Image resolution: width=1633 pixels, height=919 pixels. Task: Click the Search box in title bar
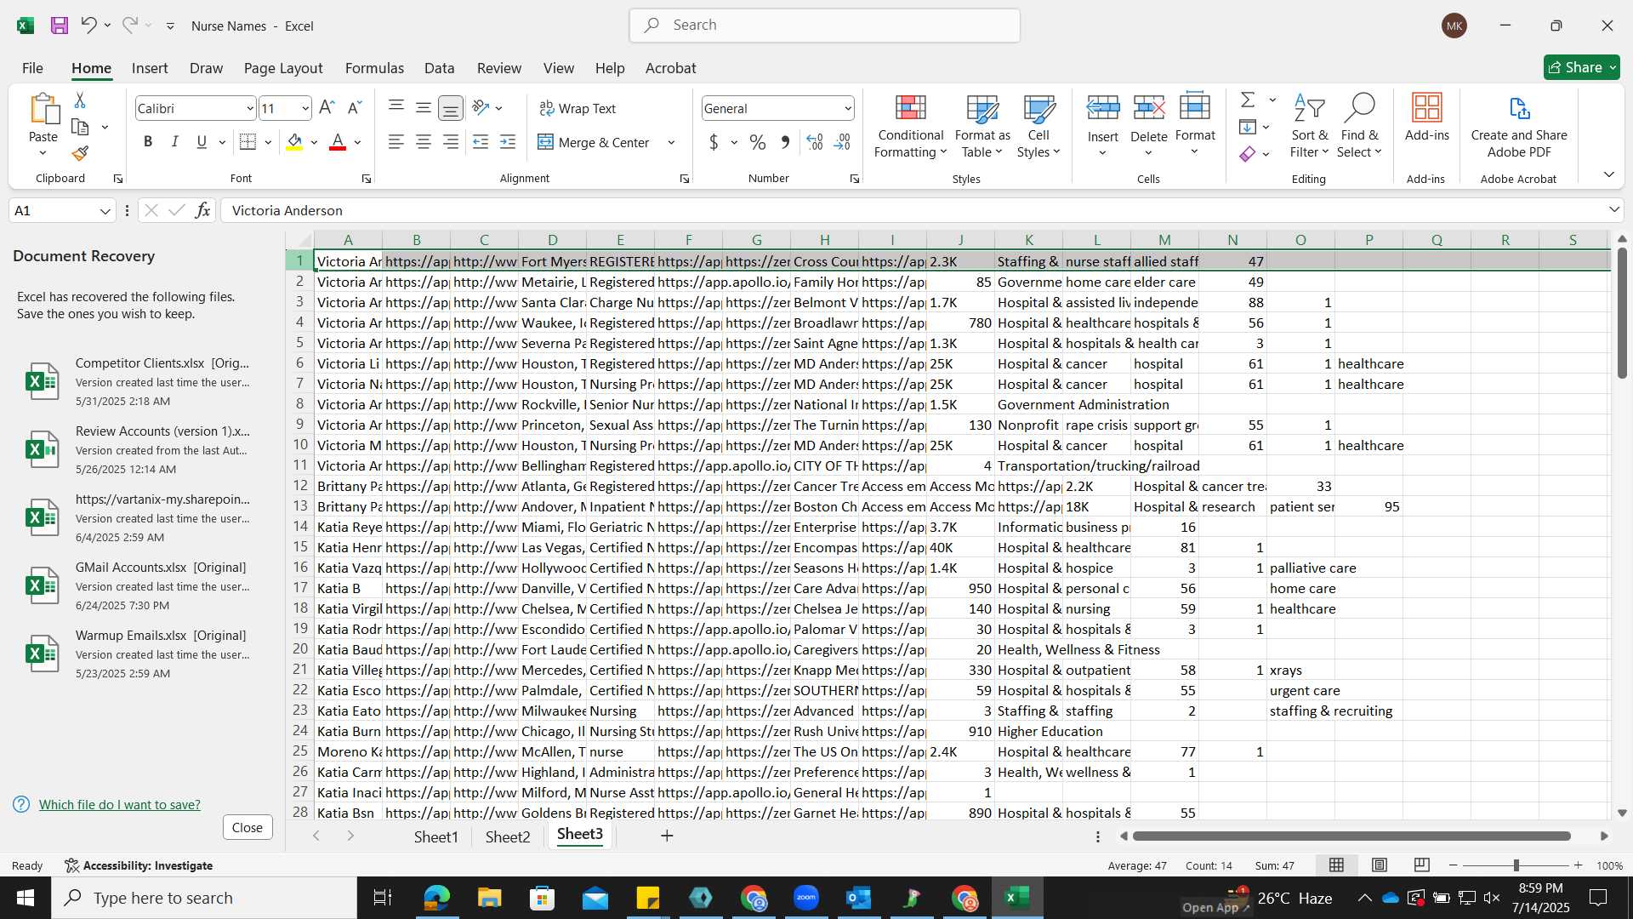point(825,26)
